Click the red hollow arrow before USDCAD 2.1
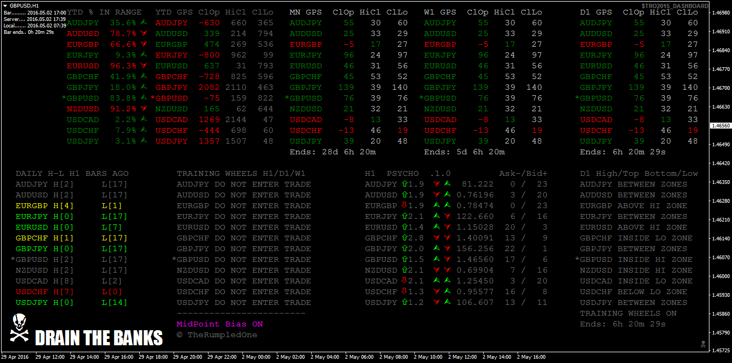 (404, 281)
